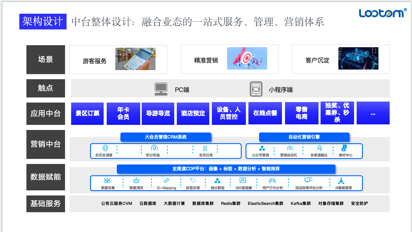Select the 导游导览 block

point(158,113)
